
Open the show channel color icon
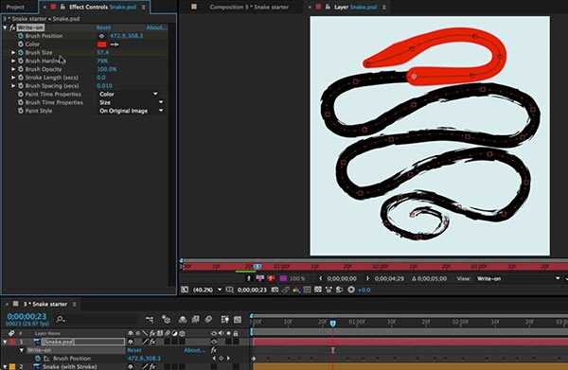(x=296, y=290)
